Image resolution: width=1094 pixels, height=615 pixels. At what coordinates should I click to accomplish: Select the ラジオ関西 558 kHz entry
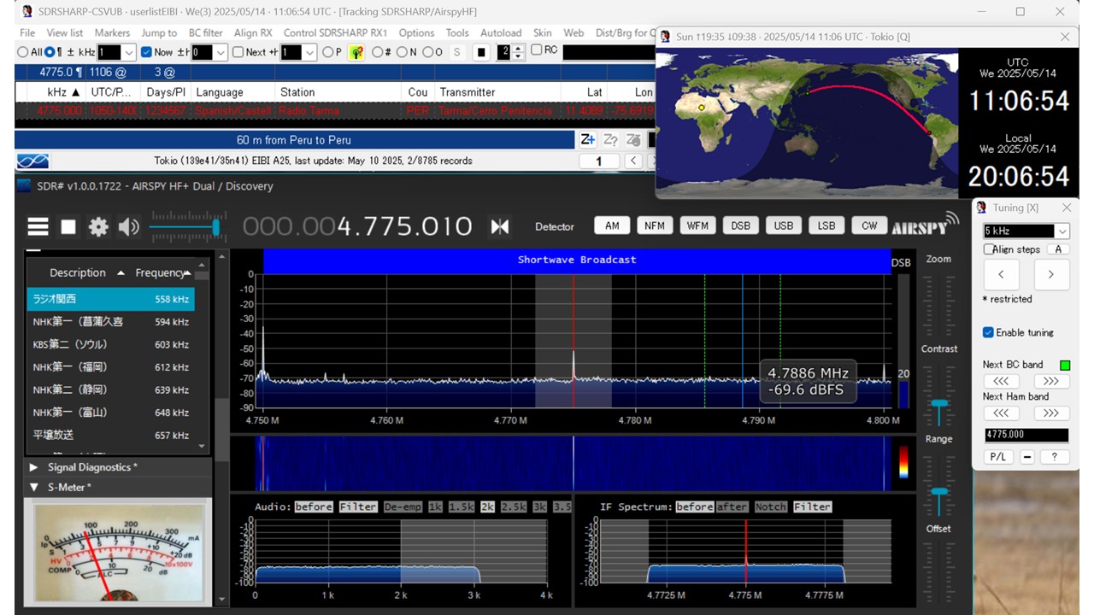pos(110,299)
